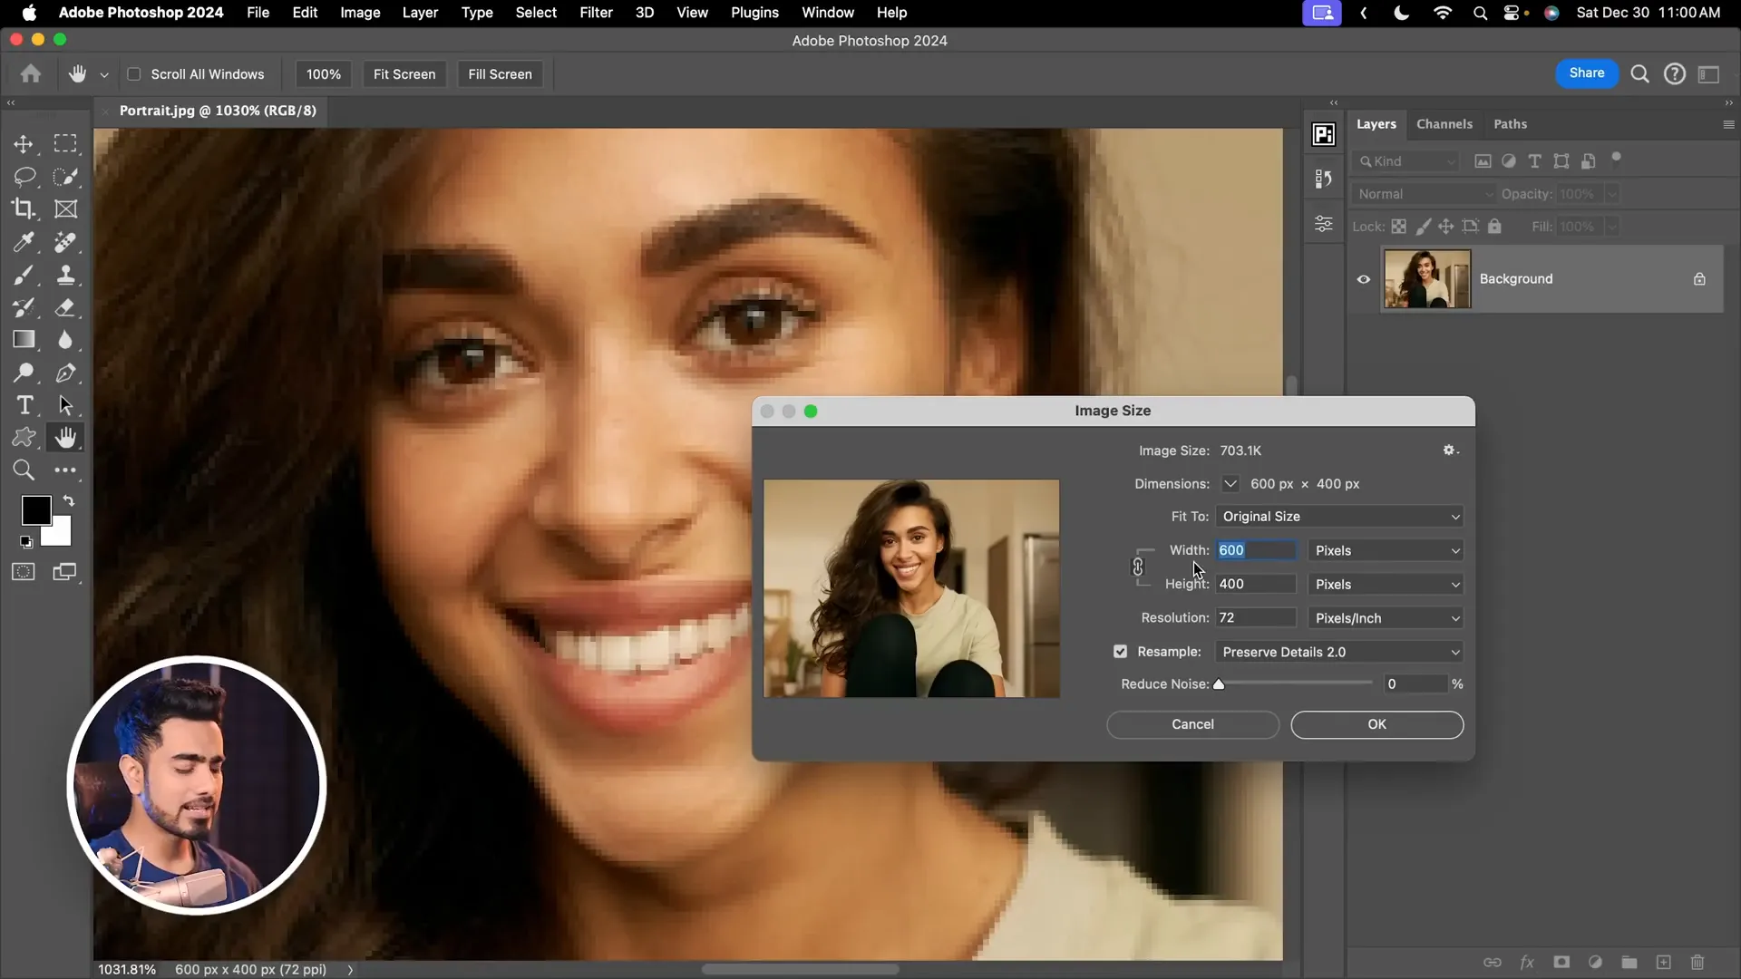This screenshot has height=979, width=1741.
Task: Click the constrain proportions chain link
Action: tap(1138, 567)
